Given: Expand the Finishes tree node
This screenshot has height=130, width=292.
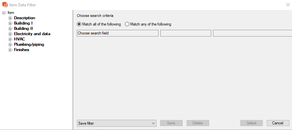Looking at the screenshot, I should [10, 50].
